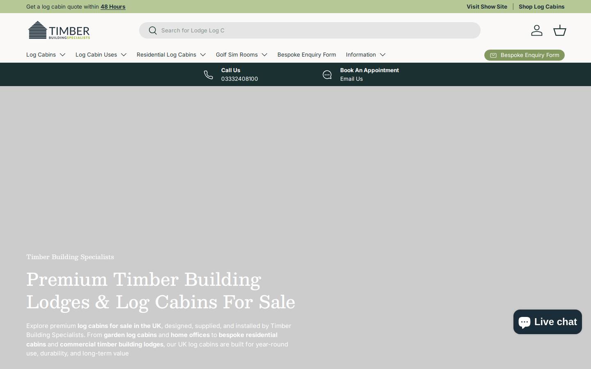Click the chat bubble icon beside Book An Appointment
This screenshot has width=591, height=369.
327,75
